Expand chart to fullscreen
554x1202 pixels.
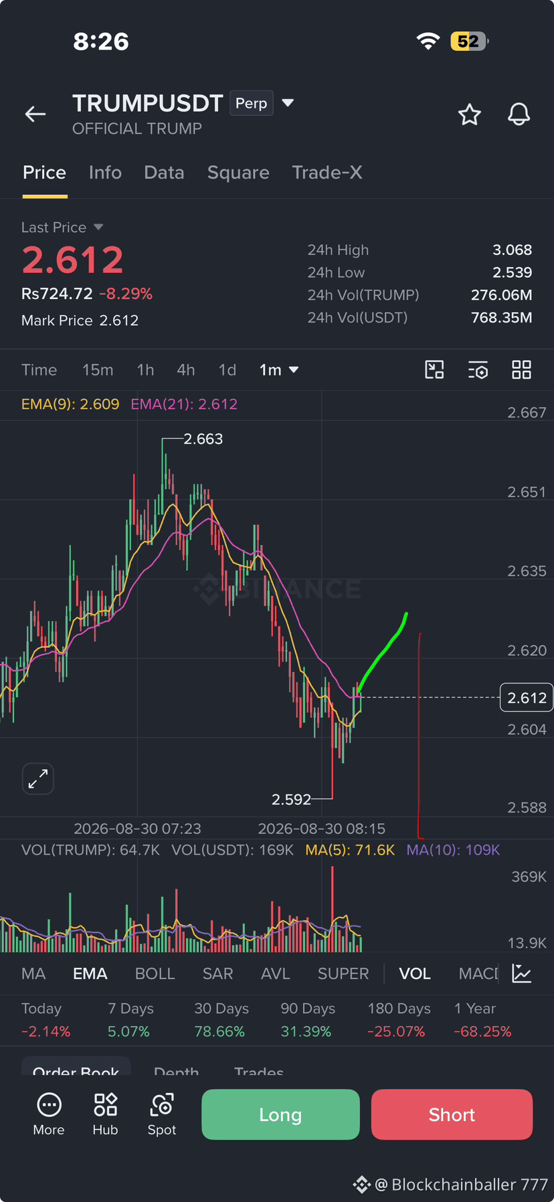(38, 779)
